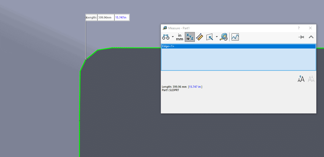Click the Projected On measurement icon
324x157 pixels.
click(210, 37)
